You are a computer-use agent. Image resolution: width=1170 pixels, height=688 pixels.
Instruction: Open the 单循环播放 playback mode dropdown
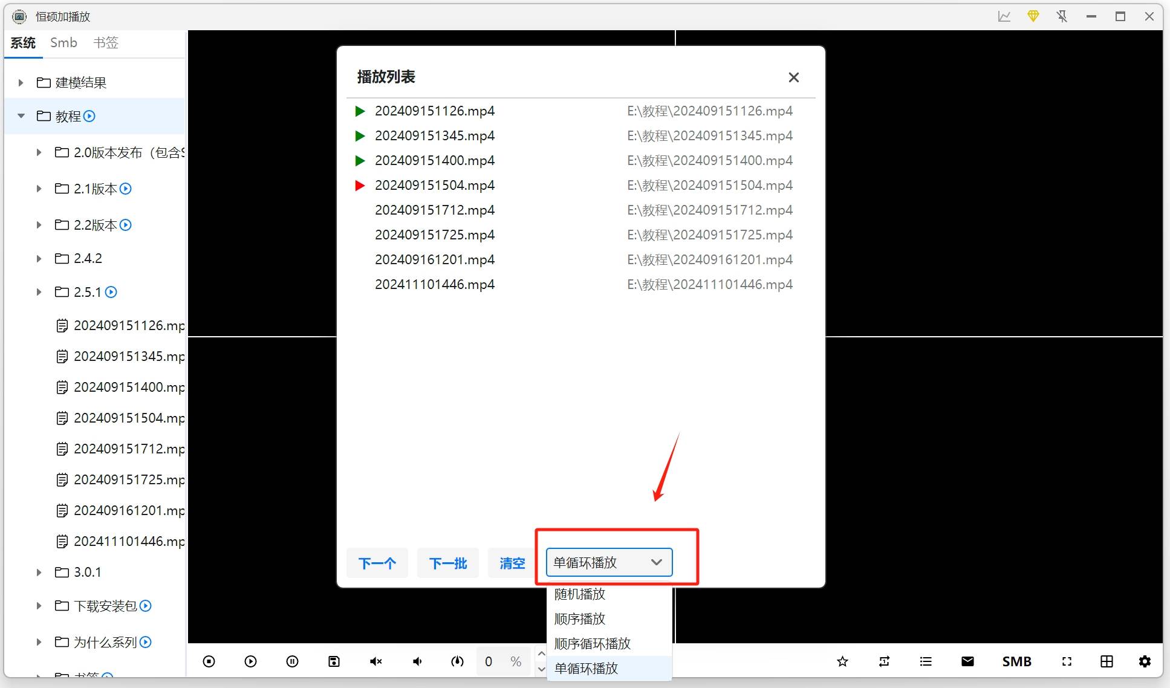tap(608, 562)
